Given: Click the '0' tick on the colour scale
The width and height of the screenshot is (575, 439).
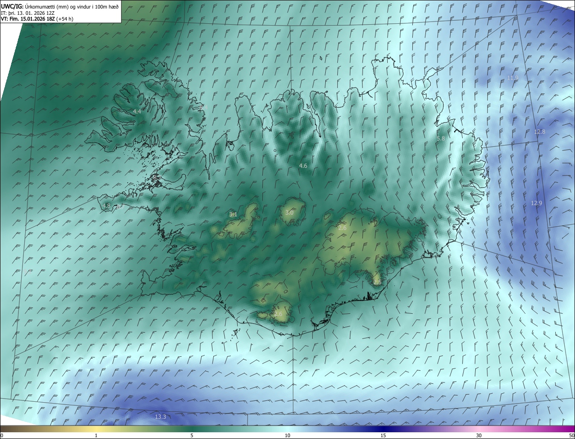Looking at the screenshot, I should click(x=2, y=435).
